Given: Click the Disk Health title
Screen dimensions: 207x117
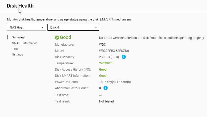Looking at the screenshot, I should click(x=20, y=6).
